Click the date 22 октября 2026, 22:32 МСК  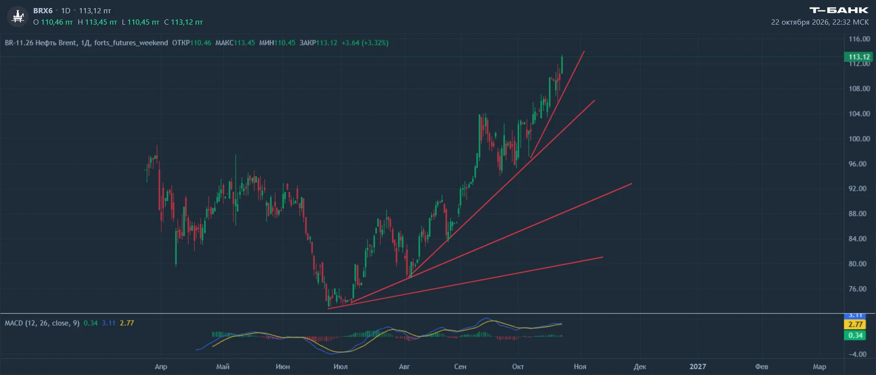(820, 22)
